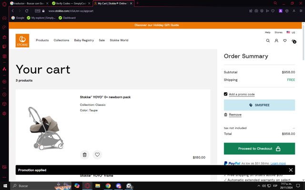Open the shopping bag cart icon
This screenshot has height=190, width=305.
294,41
